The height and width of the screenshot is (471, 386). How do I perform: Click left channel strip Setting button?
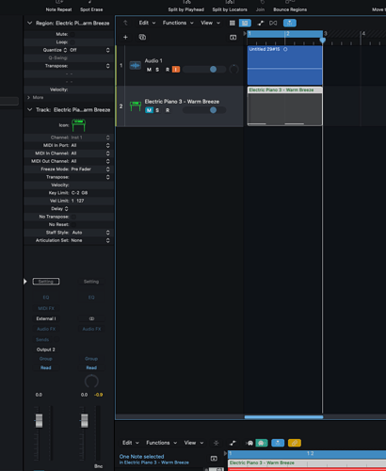46,282
